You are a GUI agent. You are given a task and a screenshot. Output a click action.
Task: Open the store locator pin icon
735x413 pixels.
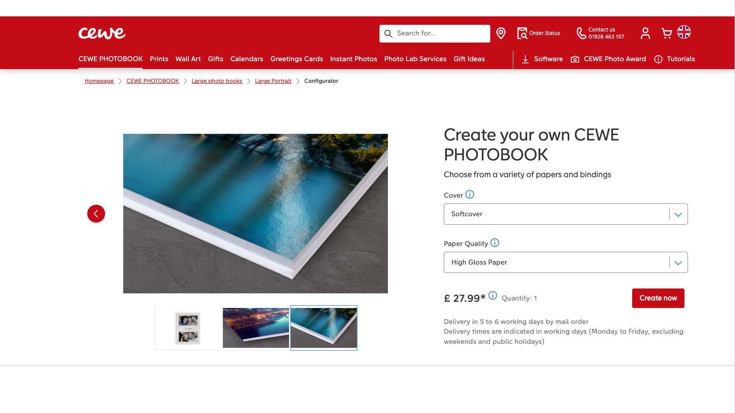(501, 33)
